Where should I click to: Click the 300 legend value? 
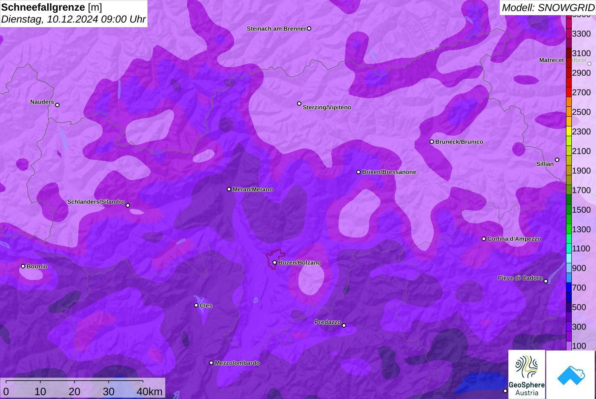579,327
